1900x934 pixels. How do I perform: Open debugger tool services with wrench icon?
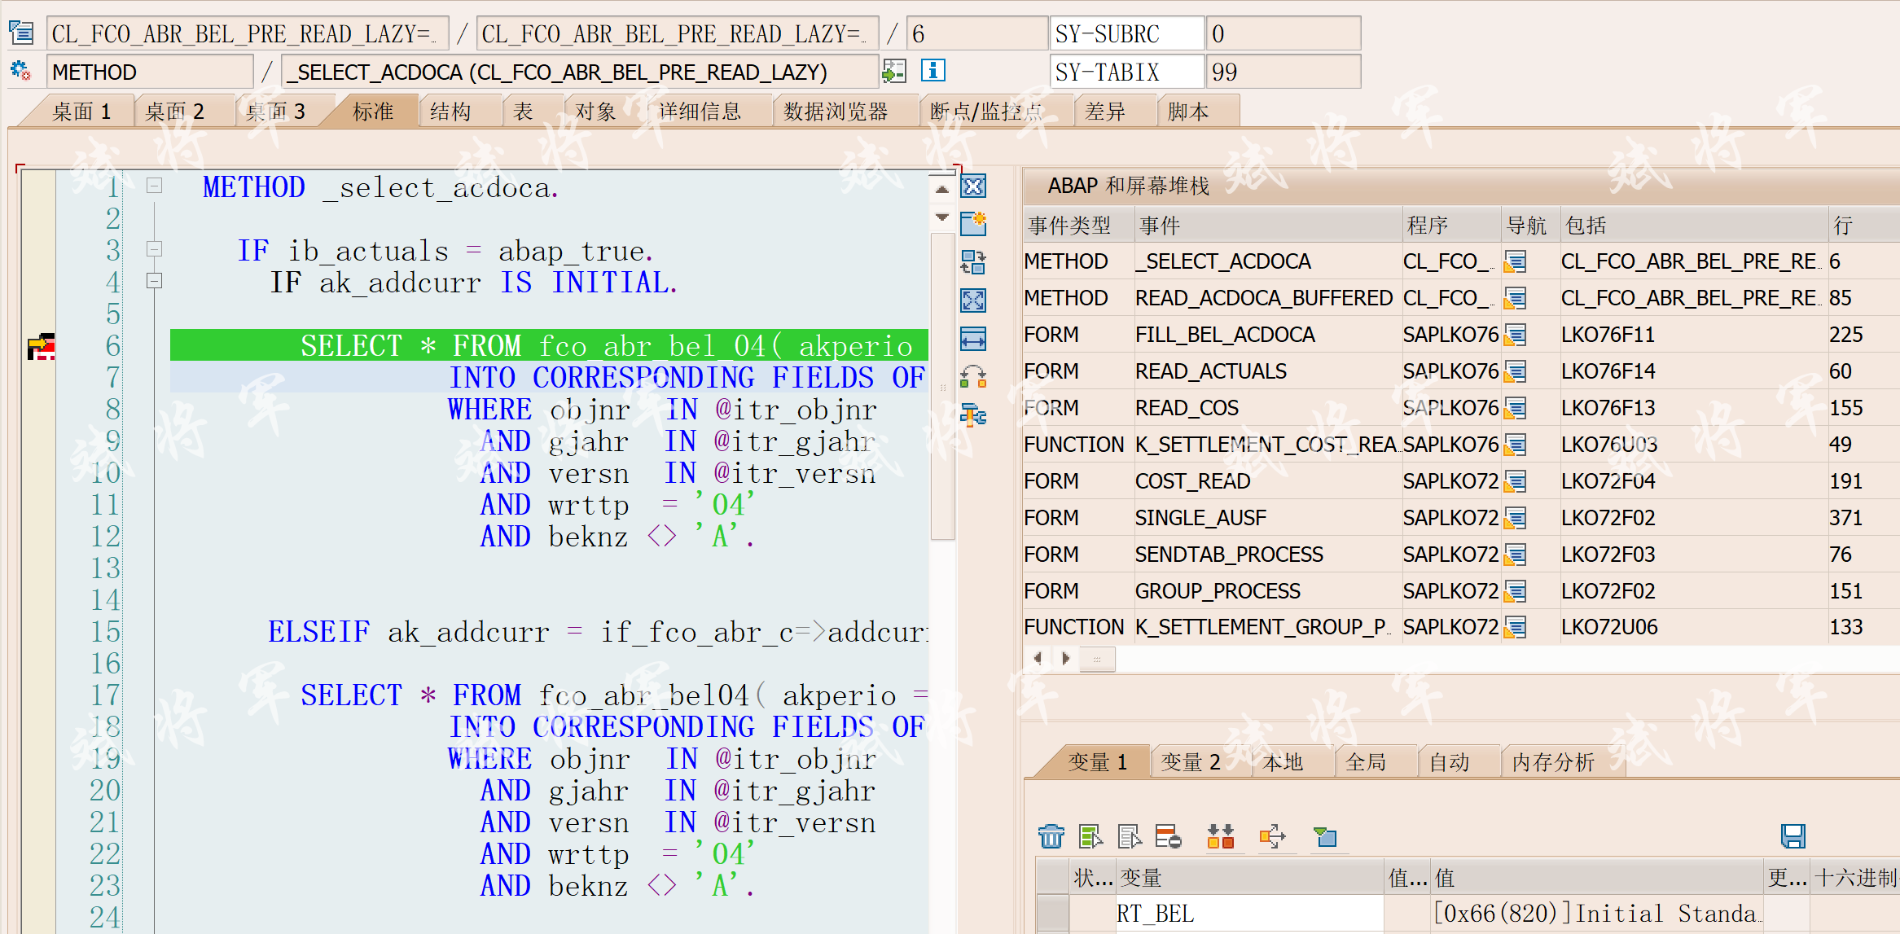(974, 417)
